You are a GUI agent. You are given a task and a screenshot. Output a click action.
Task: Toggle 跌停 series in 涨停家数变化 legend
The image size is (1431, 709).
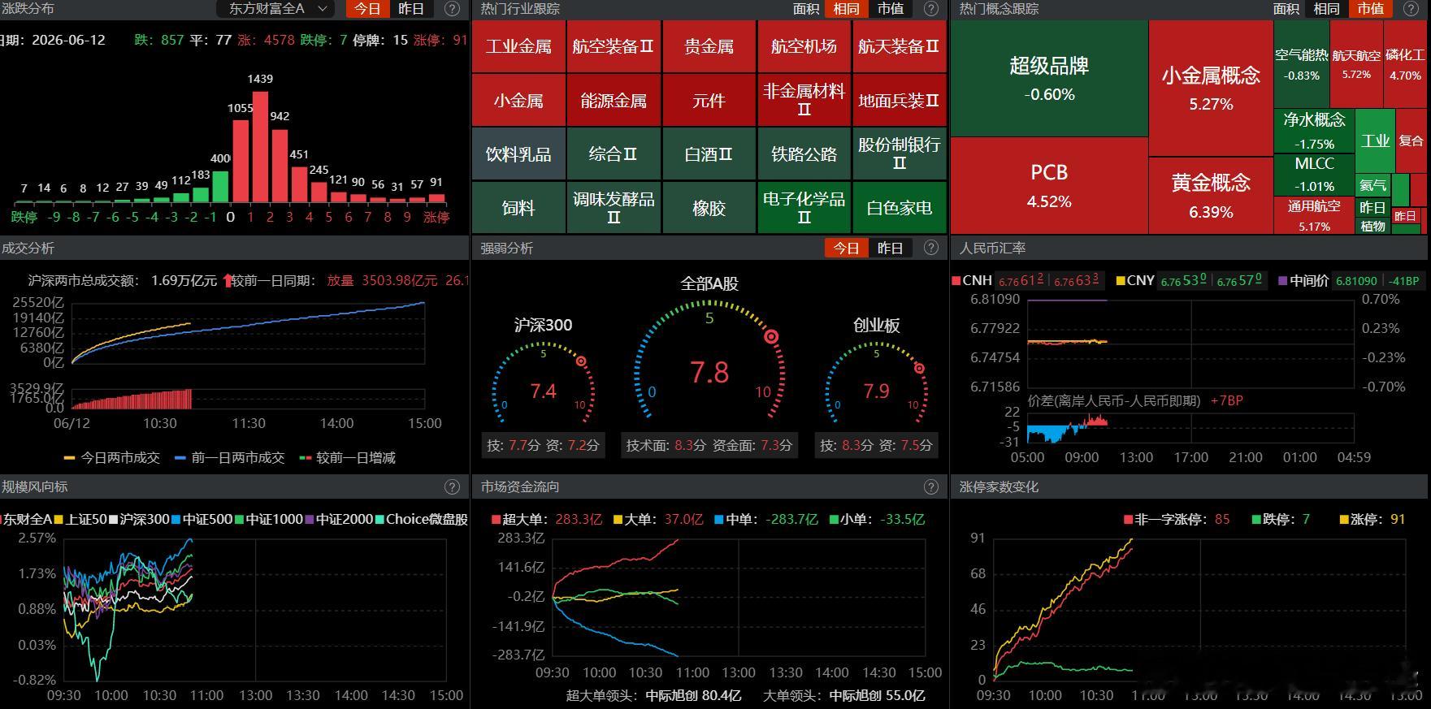1281,519
